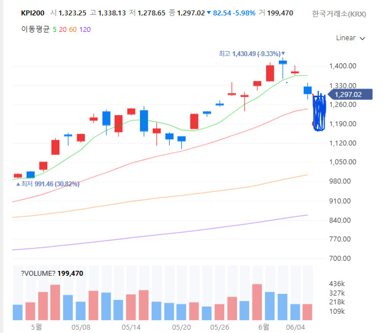
Task: Open the Linear scale dropdown
Action: (350, 38)
